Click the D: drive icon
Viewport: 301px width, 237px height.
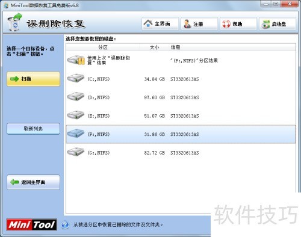(76, 96)
